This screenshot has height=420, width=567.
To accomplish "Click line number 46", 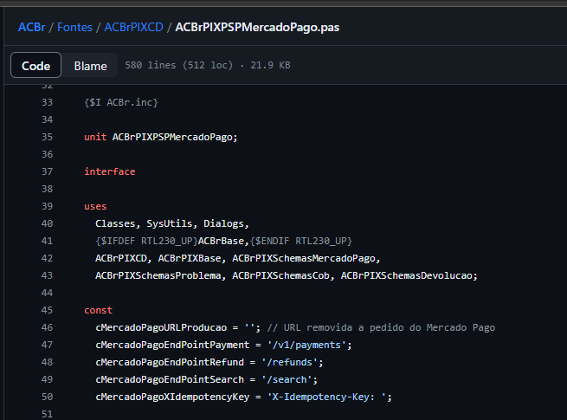I will tap(47, 327).
